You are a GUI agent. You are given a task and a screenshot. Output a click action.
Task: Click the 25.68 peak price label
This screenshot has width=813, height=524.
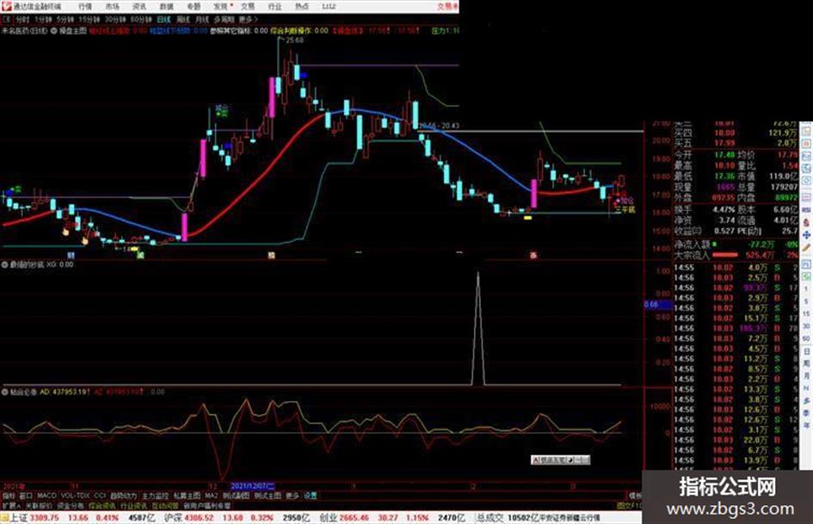(294, 40)
